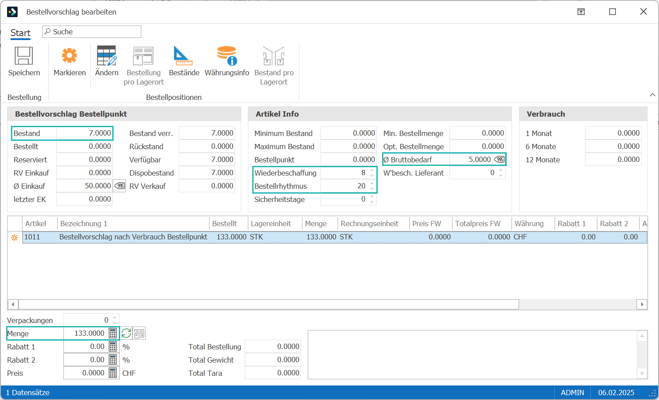The width and height of the screenshot is (659, 400).
Task: Sort by the Bezeichnung 1 column
Action: click(133, 224)
